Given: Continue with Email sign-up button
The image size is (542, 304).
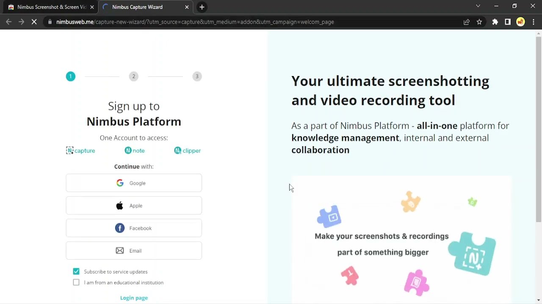Looking at the screenshot, I should pyautogui.click(x=134, y=250).
